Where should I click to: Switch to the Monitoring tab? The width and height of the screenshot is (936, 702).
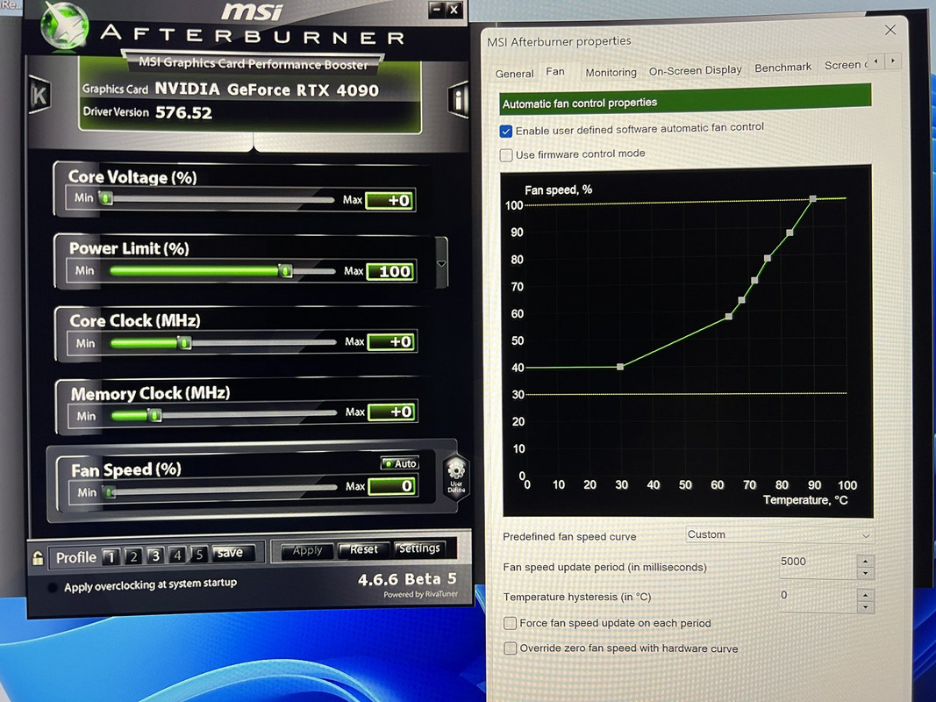pos(611,72)
